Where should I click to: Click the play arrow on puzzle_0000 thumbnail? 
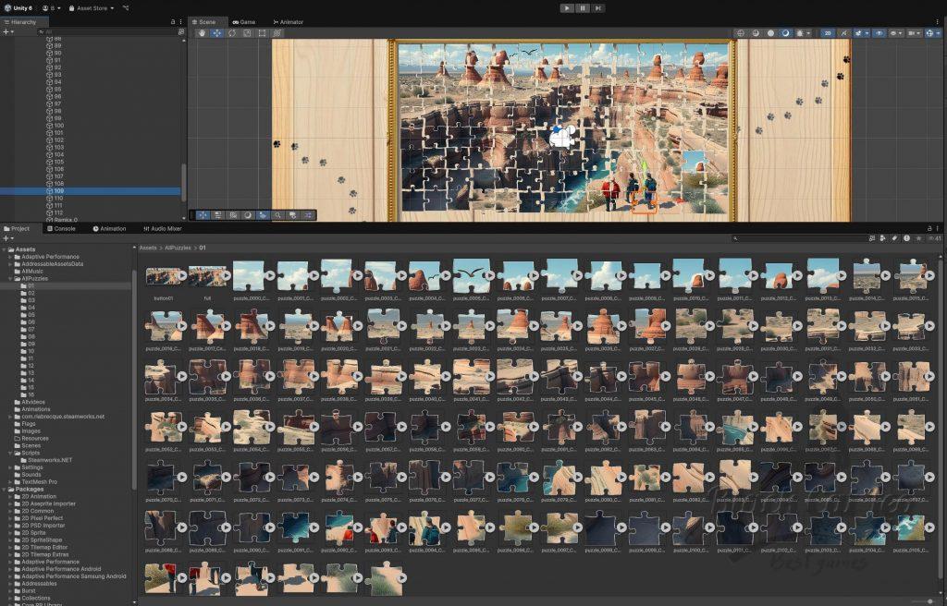[270, 276]
